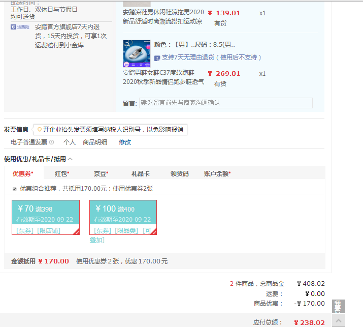Click the 商品优惠 -¥170.00 value
The height and width of the screenshot is (327, 363).
(x=310, y=303)
